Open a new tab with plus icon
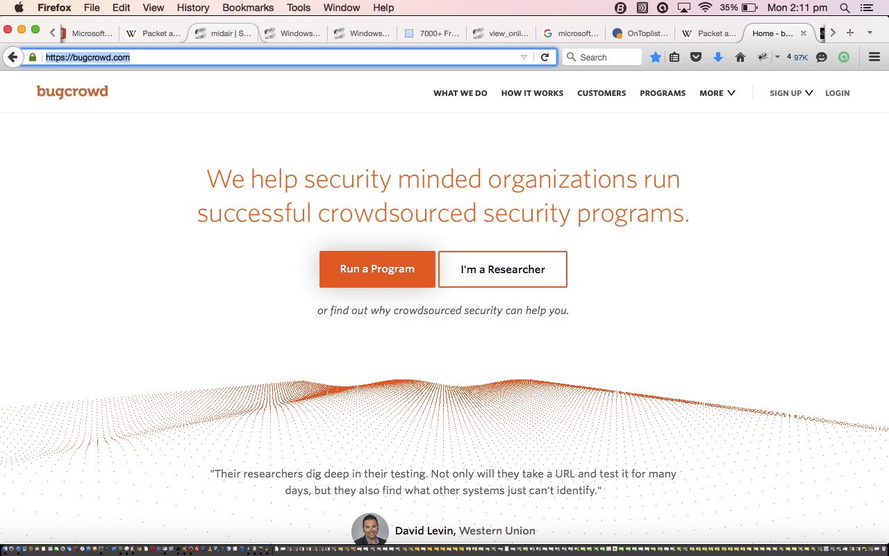The width and height of the screenshot is (889, 556). click(x=849, y=33)
